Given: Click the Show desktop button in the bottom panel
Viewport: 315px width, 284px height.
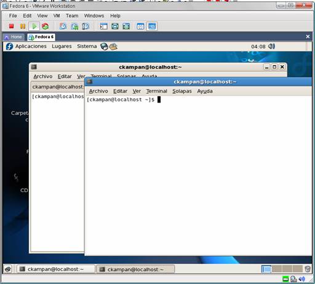Looking at the screenshot, I should 8,269.
